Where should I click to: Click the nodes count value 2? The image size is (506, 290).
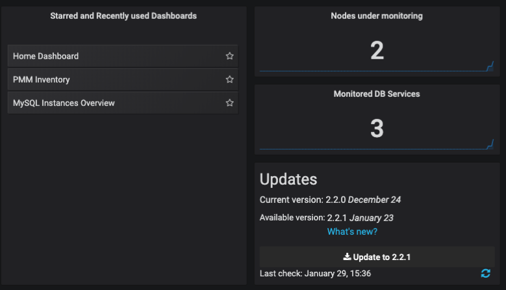[377, 50]
